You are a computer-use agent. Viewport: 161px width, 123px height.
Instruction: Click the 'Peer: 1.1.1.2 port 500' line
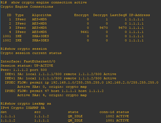pyautogui.click(x=24, y=70)
